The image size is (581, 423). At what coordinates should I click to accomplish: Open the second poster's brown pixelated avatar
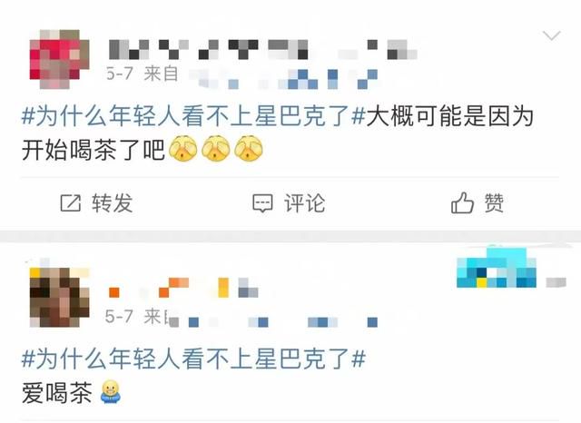[x=59, y=296]
